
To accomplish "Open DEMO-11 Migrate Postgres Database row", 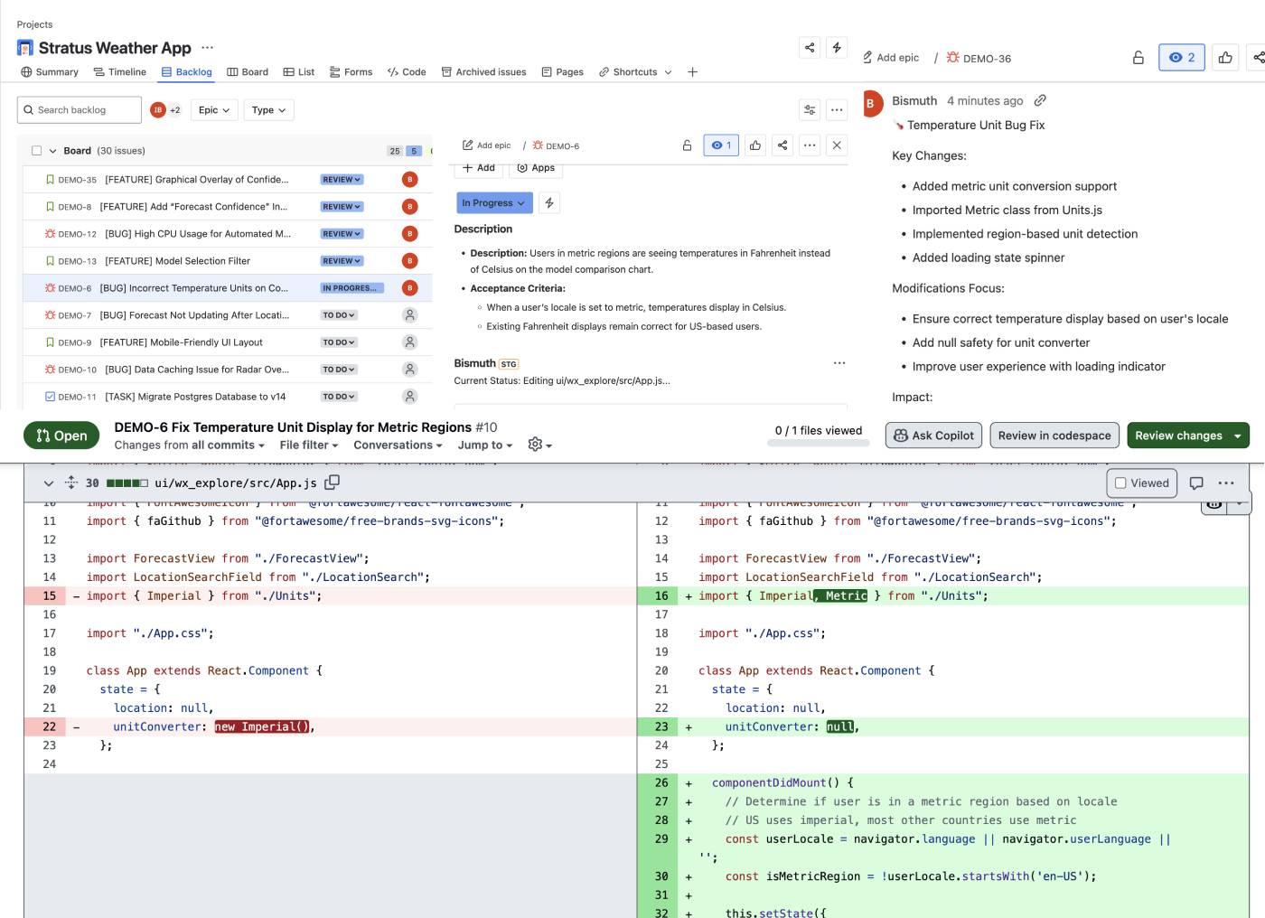I will (228, 397).
